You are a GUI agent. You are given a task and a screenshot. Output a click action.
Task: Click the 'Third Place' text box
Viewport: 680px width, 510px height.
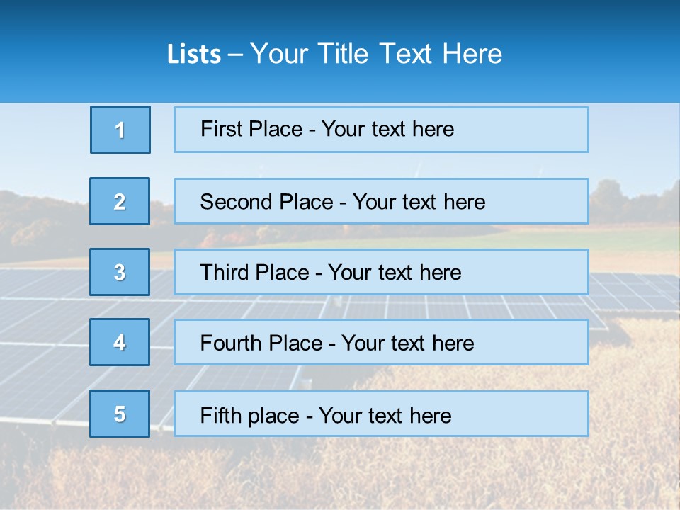tap(381, 272)
